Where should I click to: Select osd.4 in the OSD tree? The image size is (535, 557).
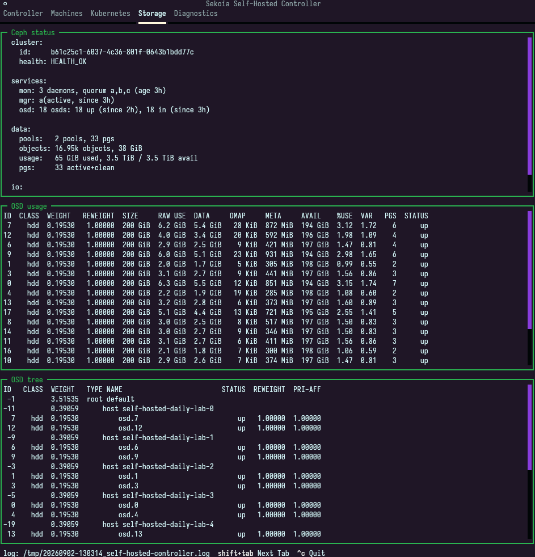[x=128, y=514]
